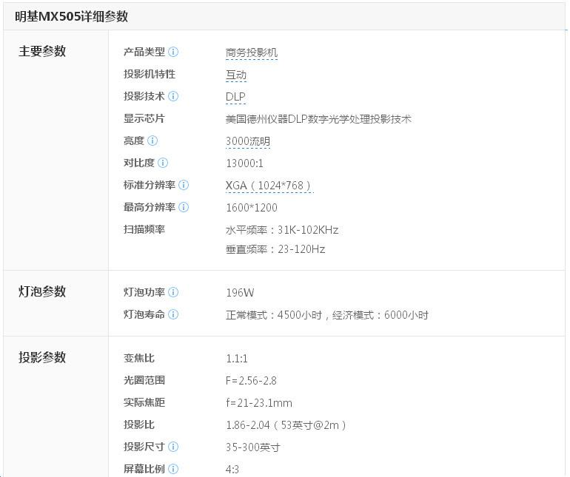
Task: Click the 对比度 label text
Action: point(139,163)
